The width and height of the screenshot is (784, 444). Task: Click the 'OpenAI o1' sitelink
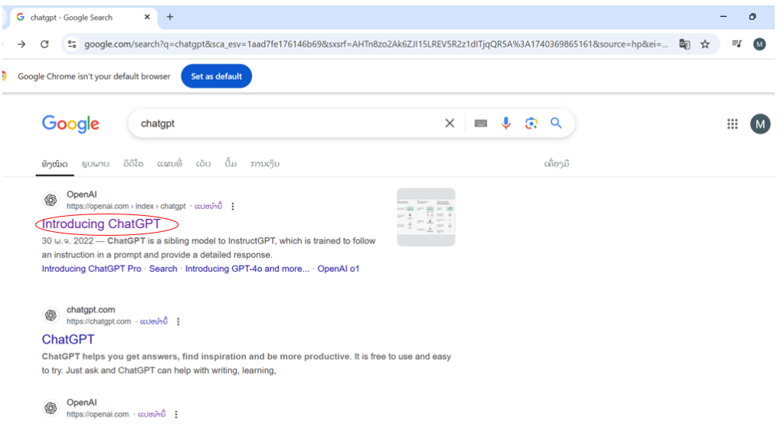coord(338,269)
